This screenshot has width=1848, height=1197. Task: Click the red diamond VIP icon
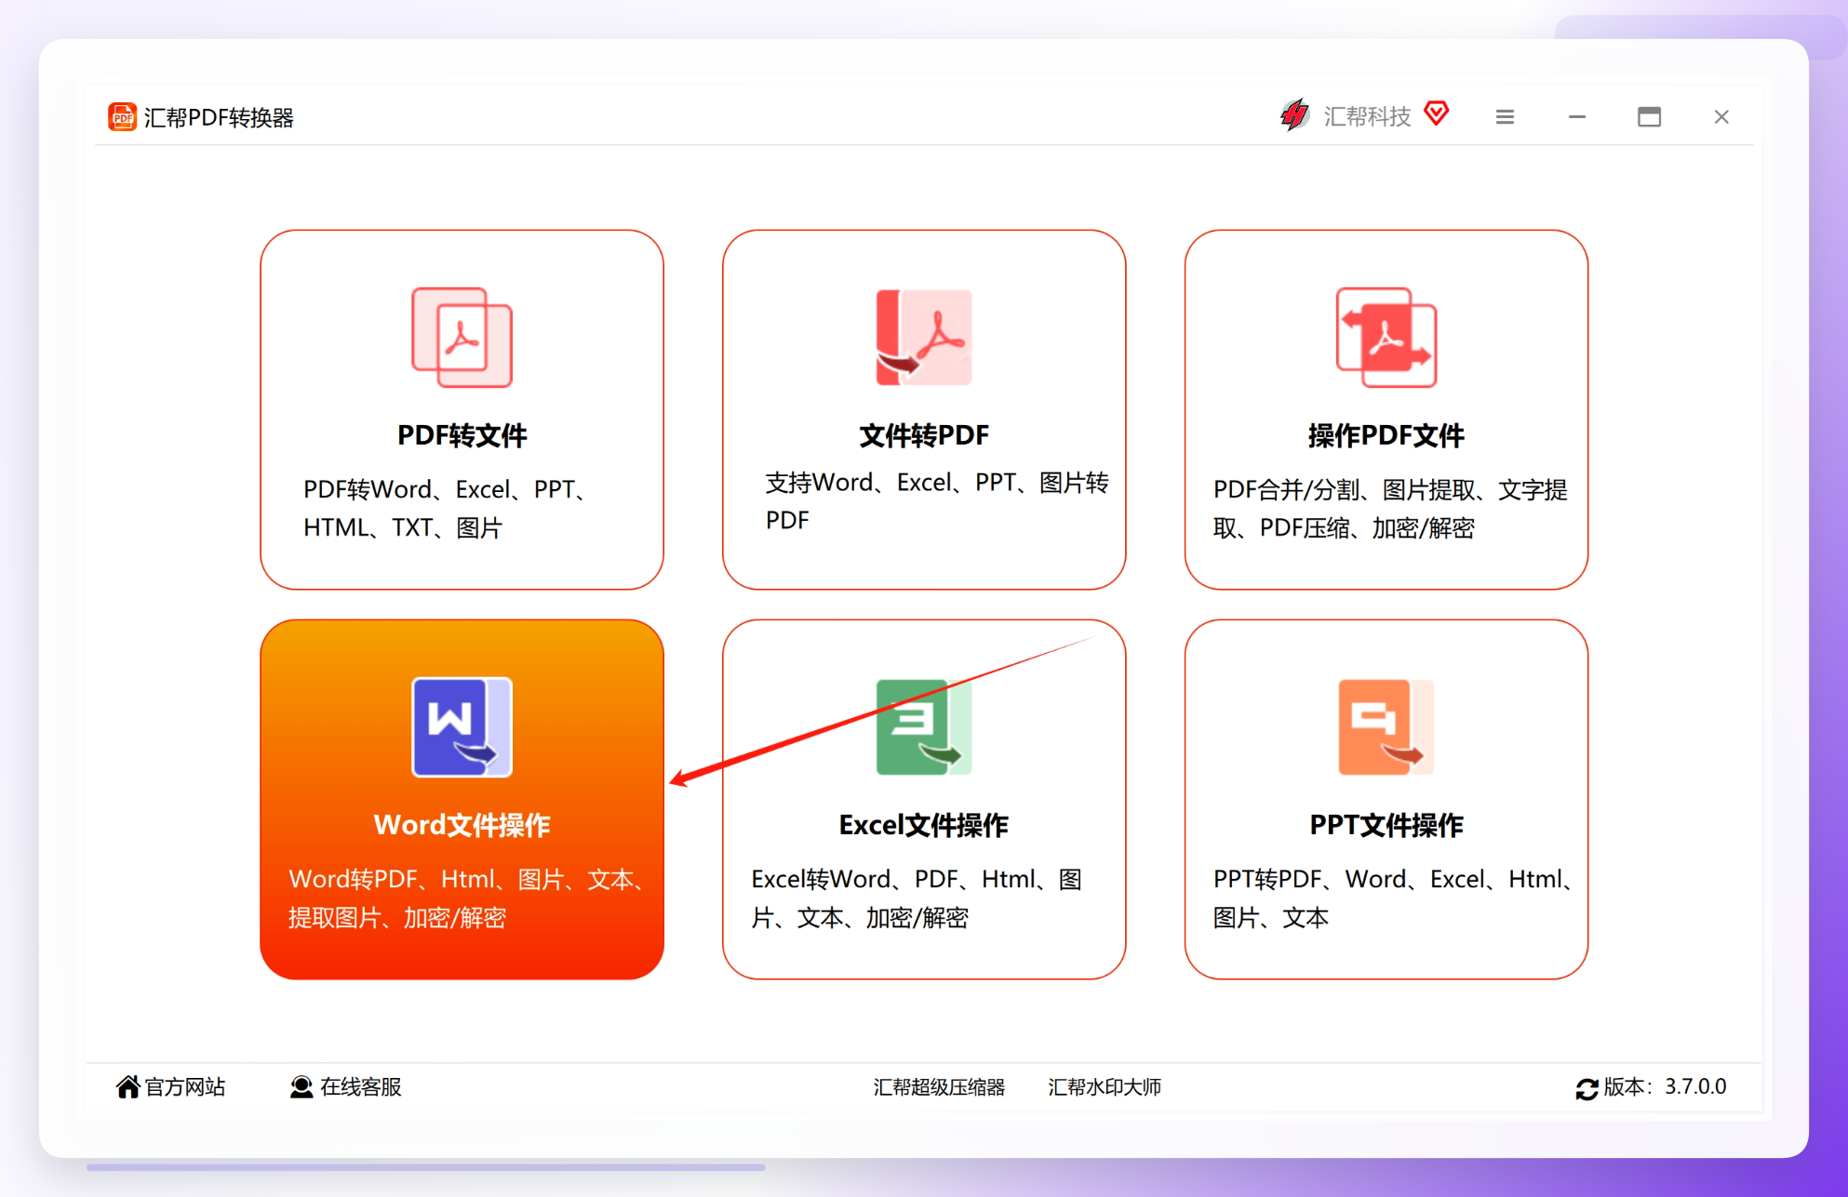1437,113
